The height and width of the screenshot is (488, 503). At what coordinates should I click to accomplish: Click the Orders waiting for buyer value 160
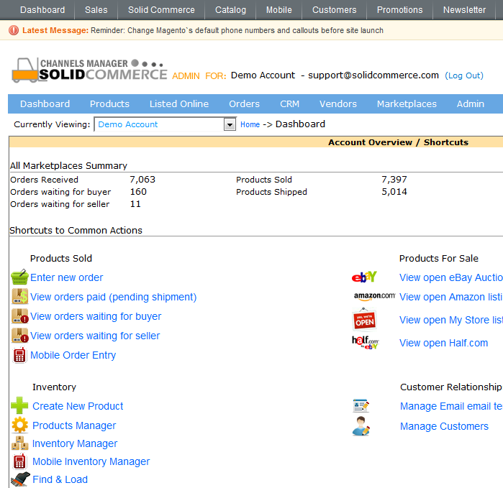click(138, 192)
